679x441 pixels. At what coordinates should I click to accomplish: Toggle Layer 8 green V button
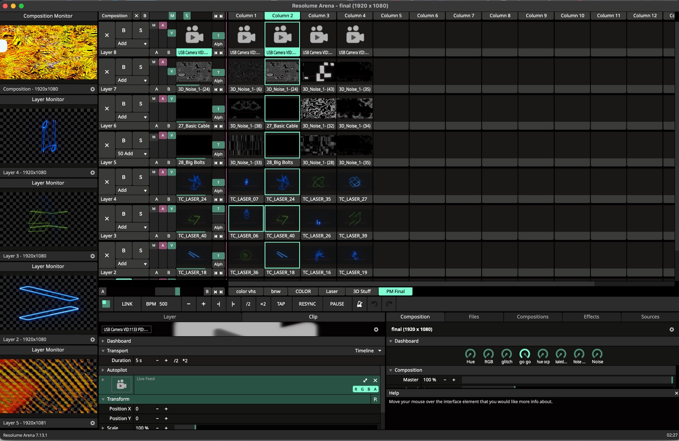pyautogui.click(x=171, y=33)
